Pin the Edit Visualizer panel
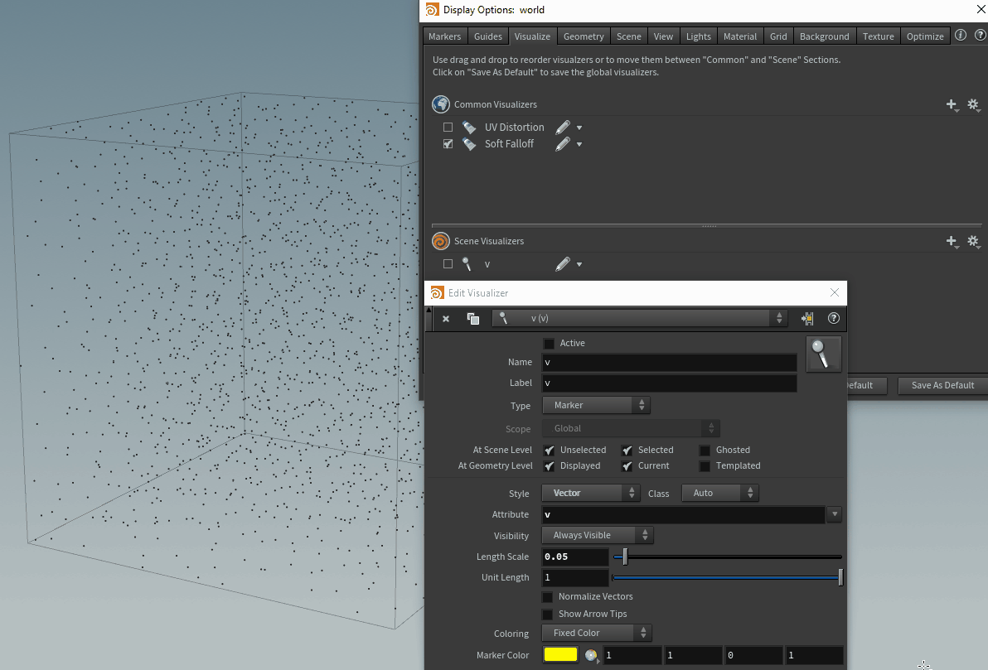This screenshot has width=988, height=670. (806, 318)
